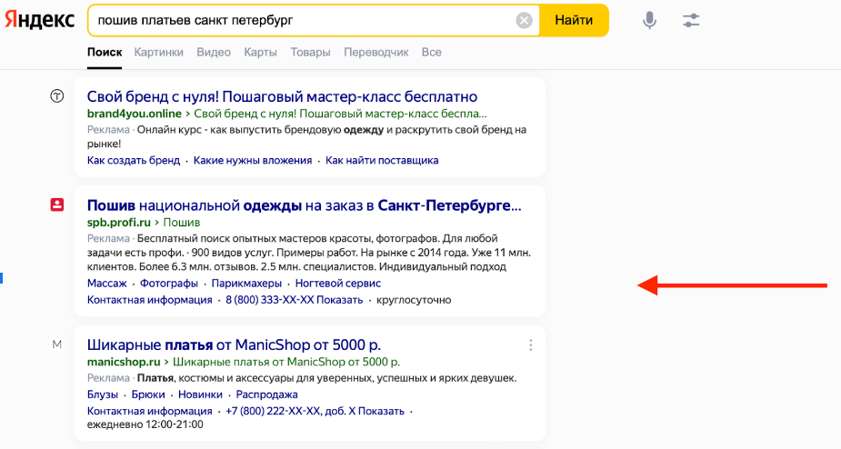
Task: Open the Ногтевой сервис sitelink
Action: click(338, 284)
